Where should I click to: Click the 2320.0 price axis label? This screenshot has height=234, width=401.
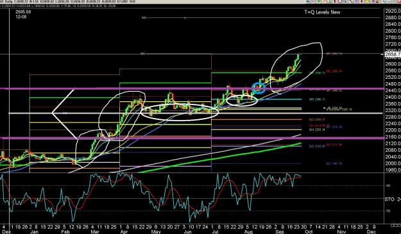(393, 110)
